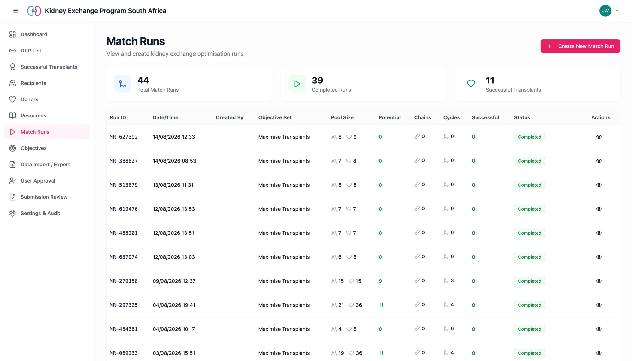This screenshot has height=361, width=632.
Task: Click the User Approval person-check icon
Action: tap(13, 181)
